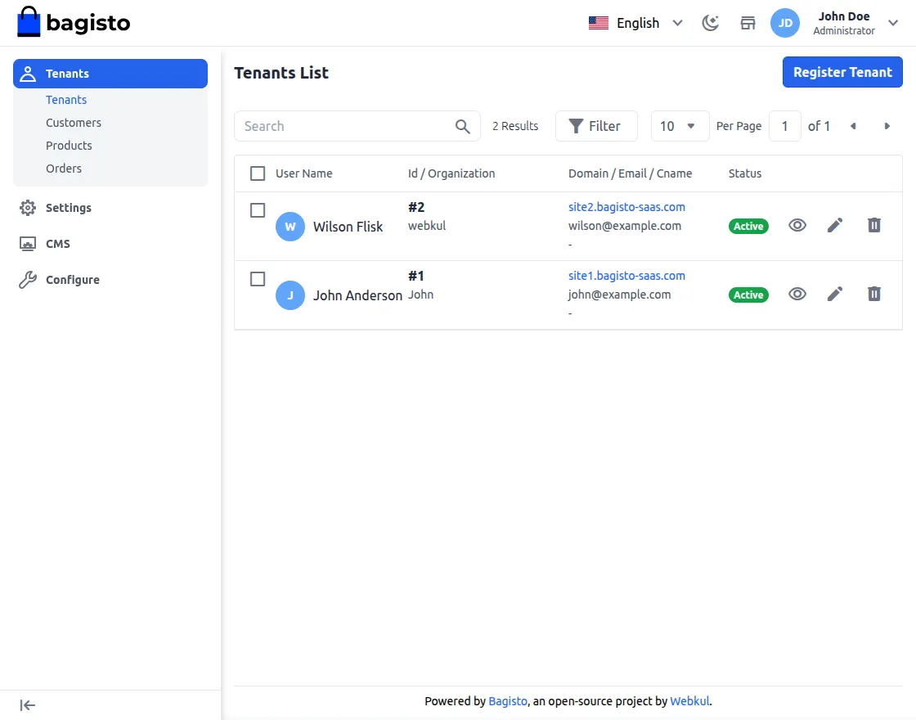Click the User Name column header
Screen dimensions: 916x720
click(303, 173)
